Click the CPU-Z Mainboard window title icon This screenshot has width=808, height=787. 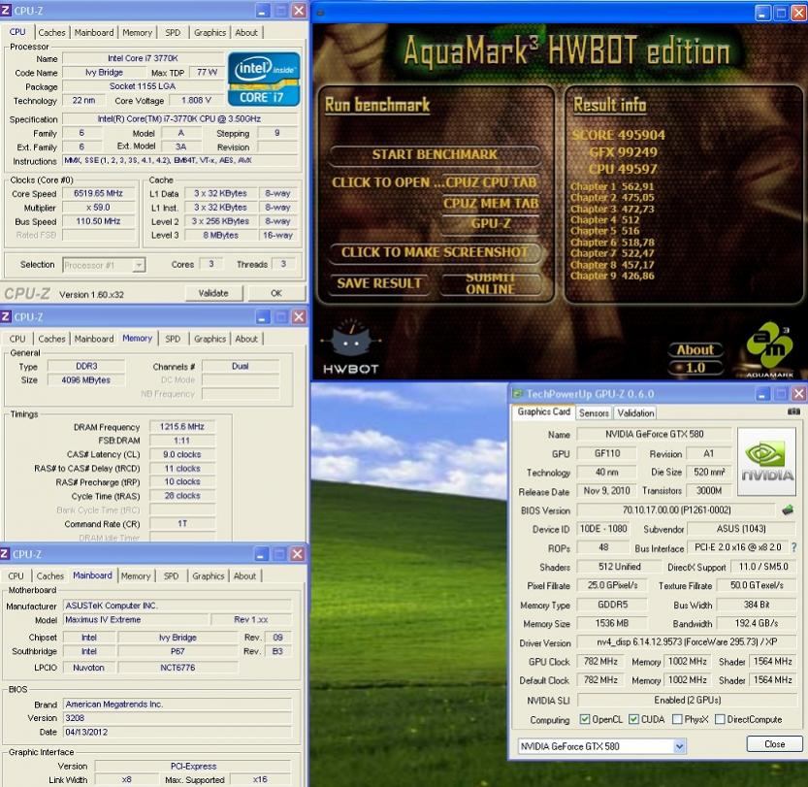[5, 554]
